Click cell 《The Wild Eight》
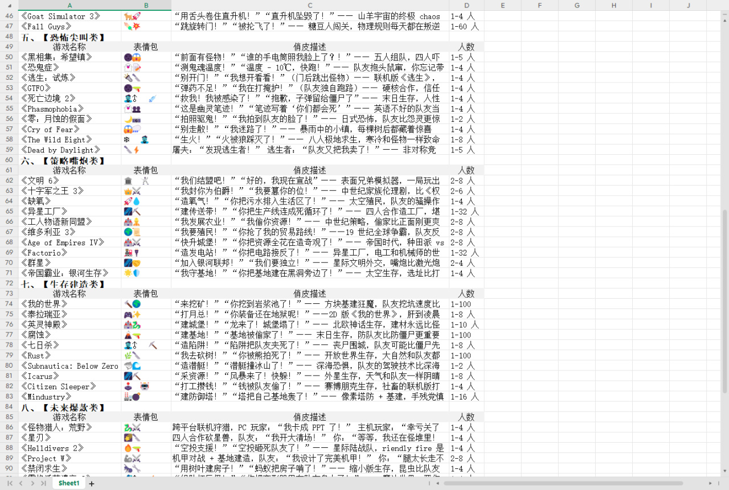 (69, 139)
